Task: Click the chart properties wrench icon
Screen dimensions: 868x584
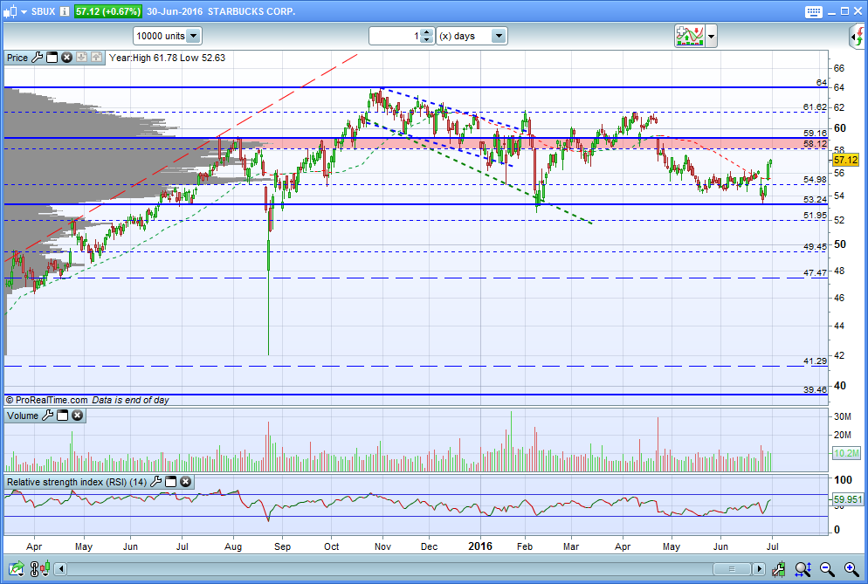Action: [x=778, y=568]
